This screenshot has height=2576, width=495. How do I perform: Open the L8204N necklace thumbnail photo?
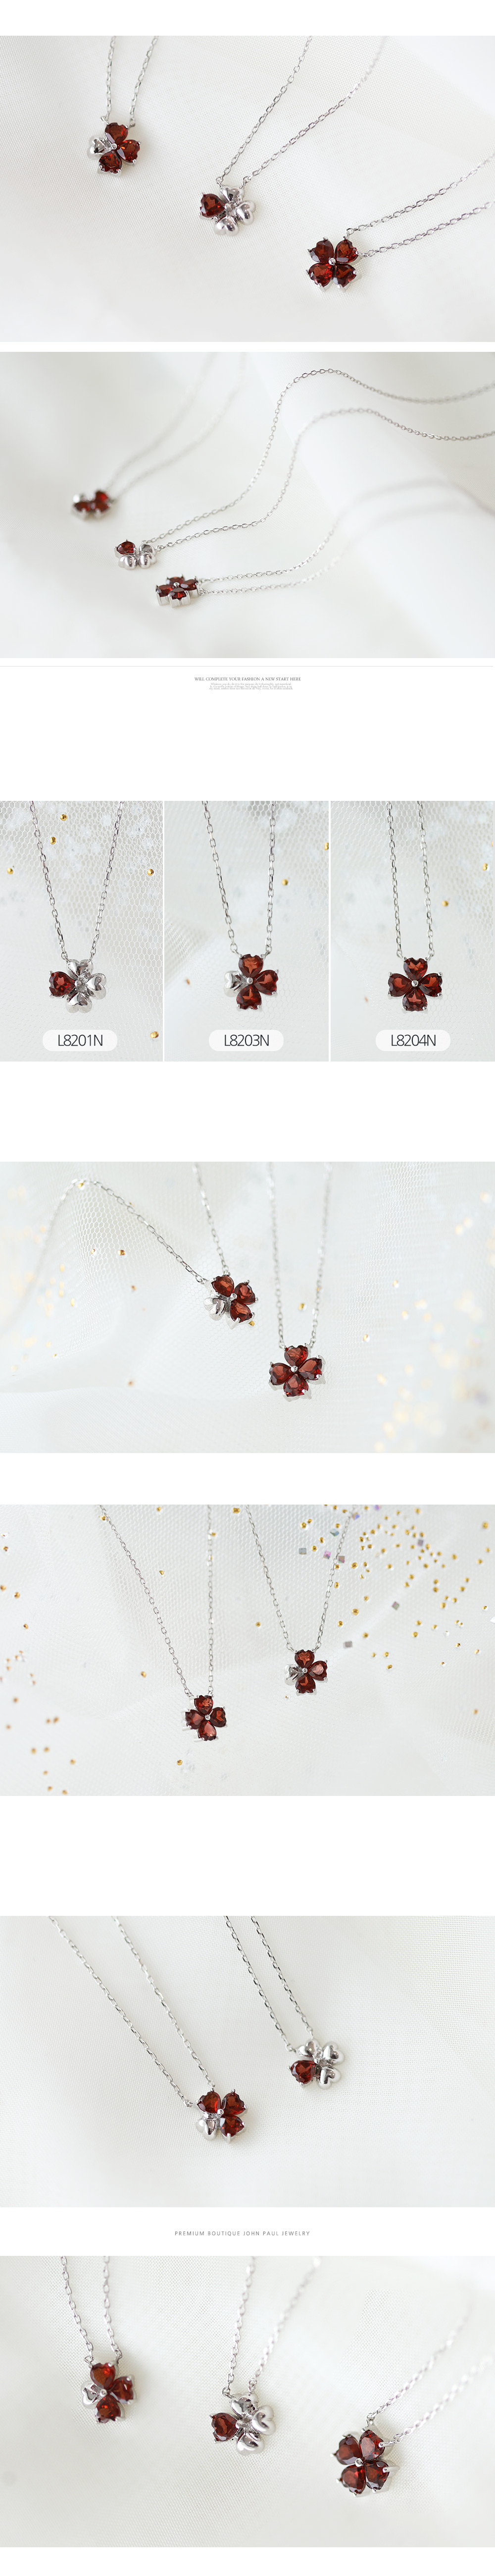413,931
